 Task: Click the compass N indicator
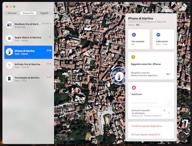183,137
